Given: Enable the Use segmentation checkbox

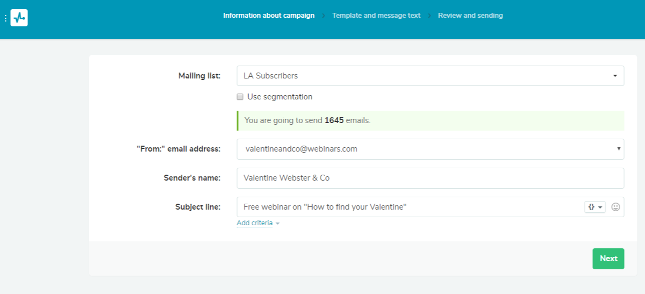Looking at the screenshot, I should [x=240, y=97].
